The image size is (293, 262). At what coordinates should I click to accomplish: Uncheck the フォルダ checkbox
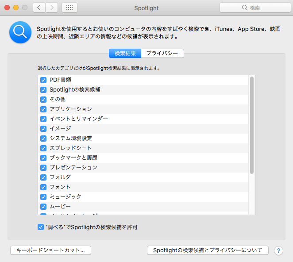coord(43,177)
